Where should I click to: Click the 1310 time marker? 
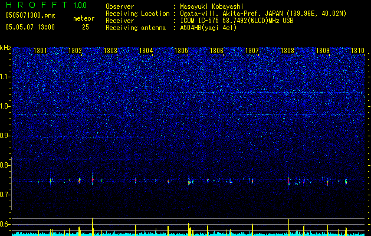pyautogui.click(x=357, y=51)
